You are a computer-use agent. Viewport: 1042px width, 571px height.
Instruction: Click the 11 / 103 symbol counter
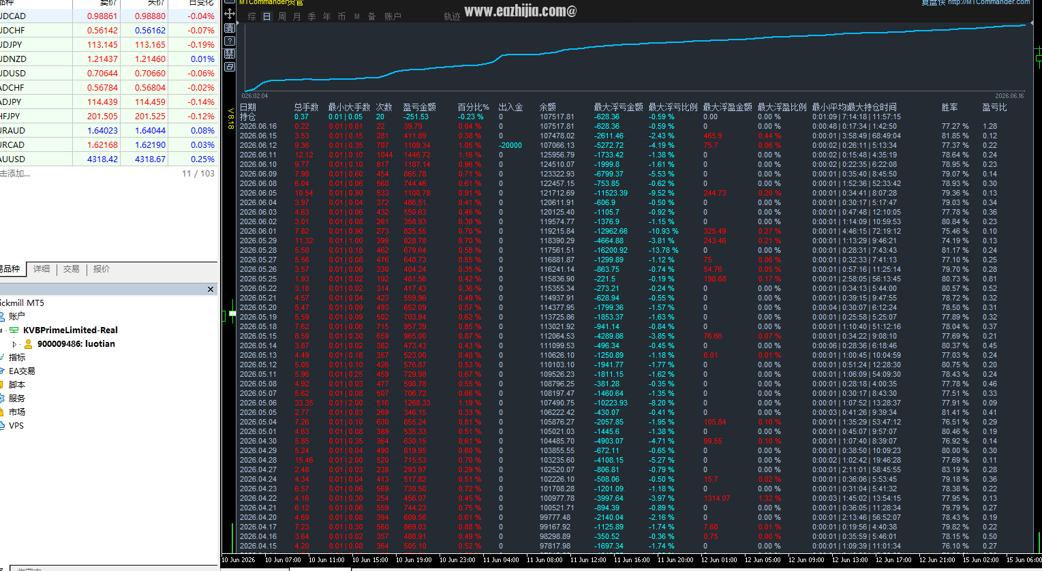198,174
